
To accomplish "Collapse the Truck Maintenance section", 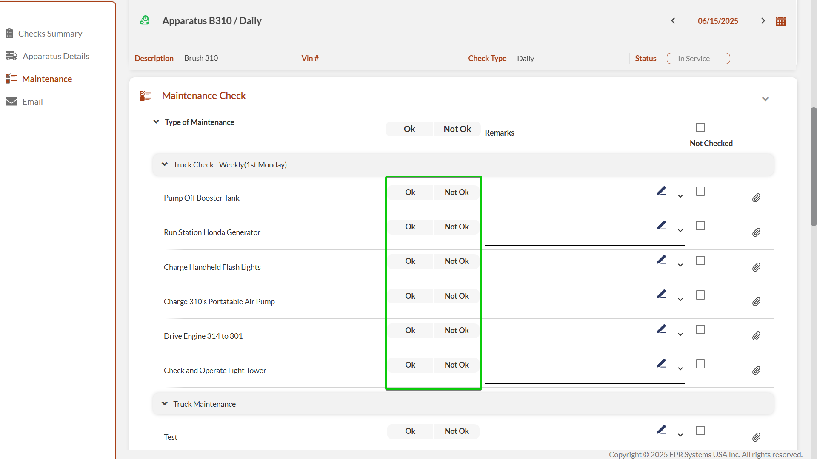I will [165, 404].
